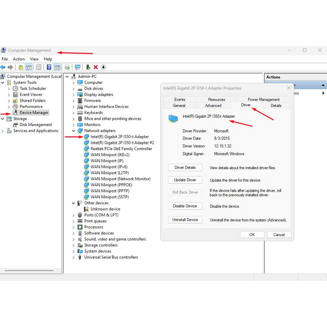This screenshot has width=327, height=327.
Task: Click the Print queues printer icon
Action: tap(80, 221)
